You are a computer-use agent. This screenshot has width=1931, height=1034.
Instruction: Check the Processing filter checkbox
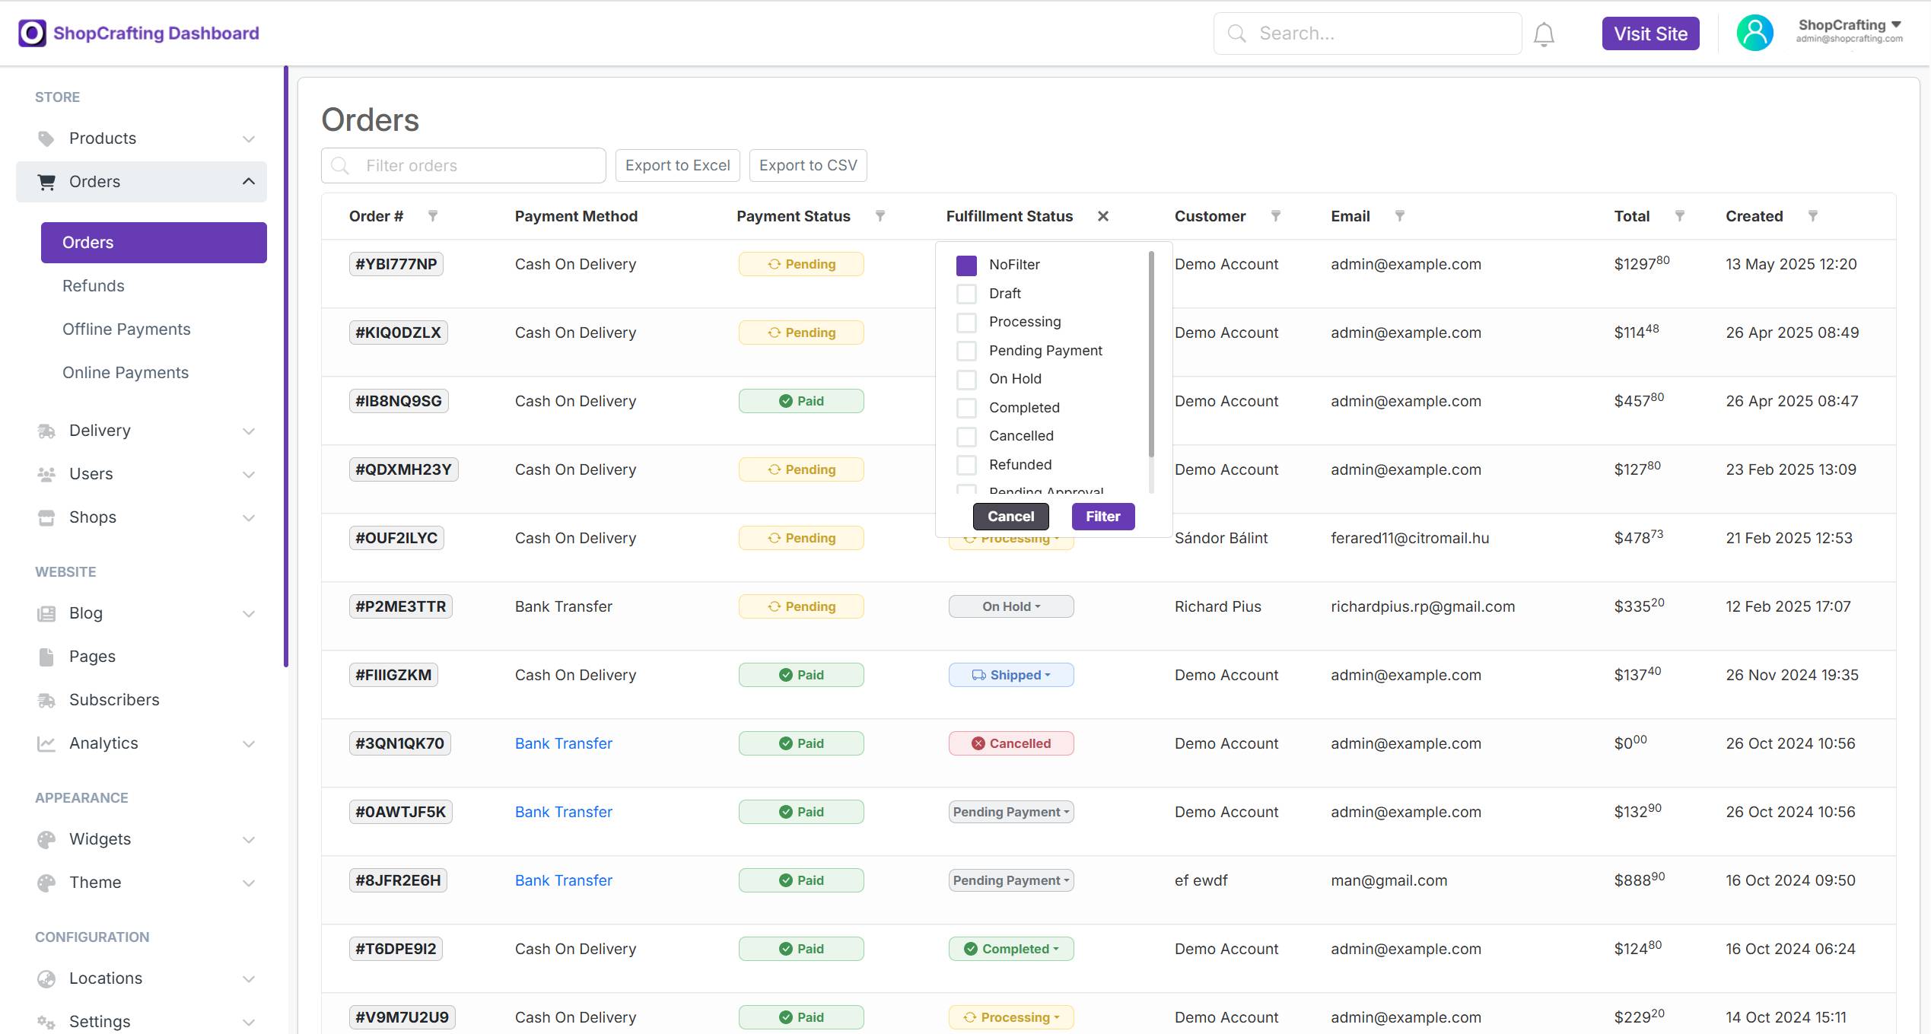click(966, 323)
